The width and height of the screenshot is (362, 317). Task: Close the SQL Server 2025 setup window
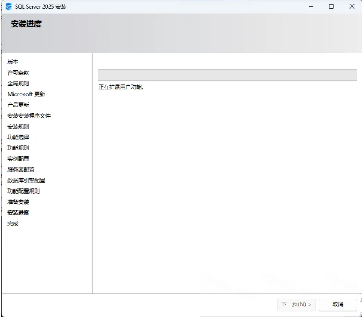point(351,6)
